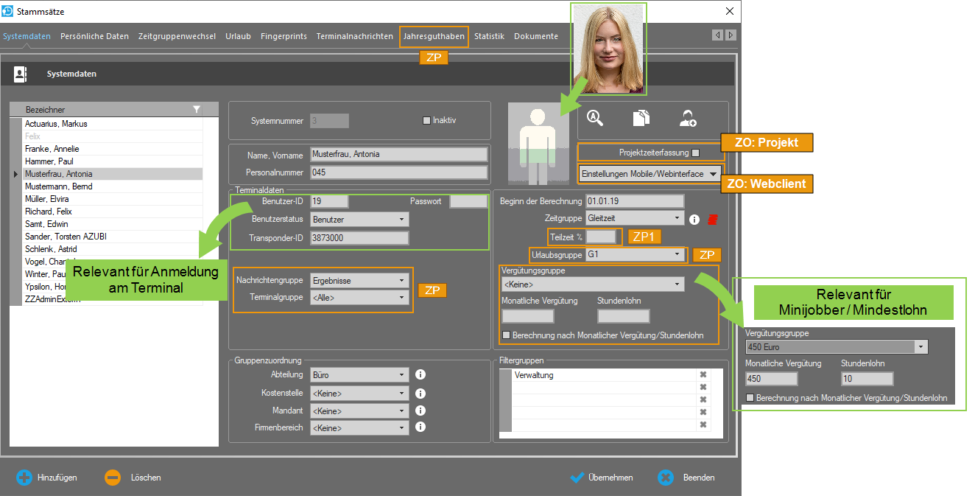Click the filter funnel icon in Bezeichner header
Image resolution: width=975 pixels, height=496 pixels.
click(x=197, y=109)
